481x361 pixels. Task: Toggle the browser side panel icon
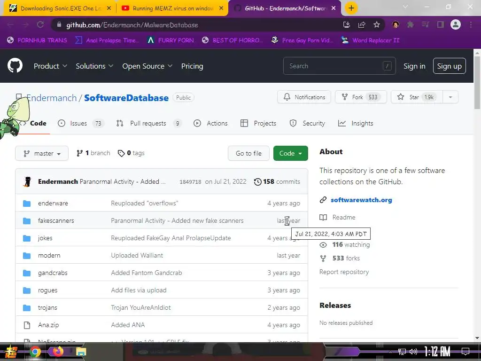pyautogui.click(x=441, y=25)
